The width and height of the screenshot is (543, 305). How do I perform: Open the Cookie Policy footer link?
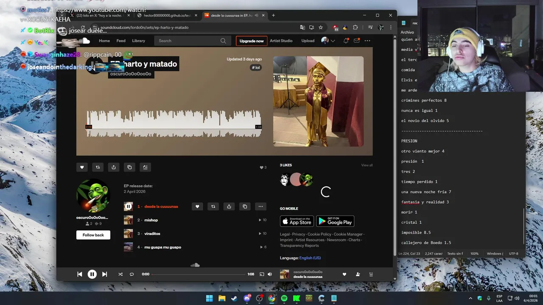pos(319,234)
